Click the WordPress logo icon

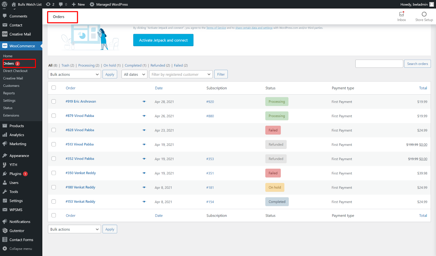(x=5, y=4)
